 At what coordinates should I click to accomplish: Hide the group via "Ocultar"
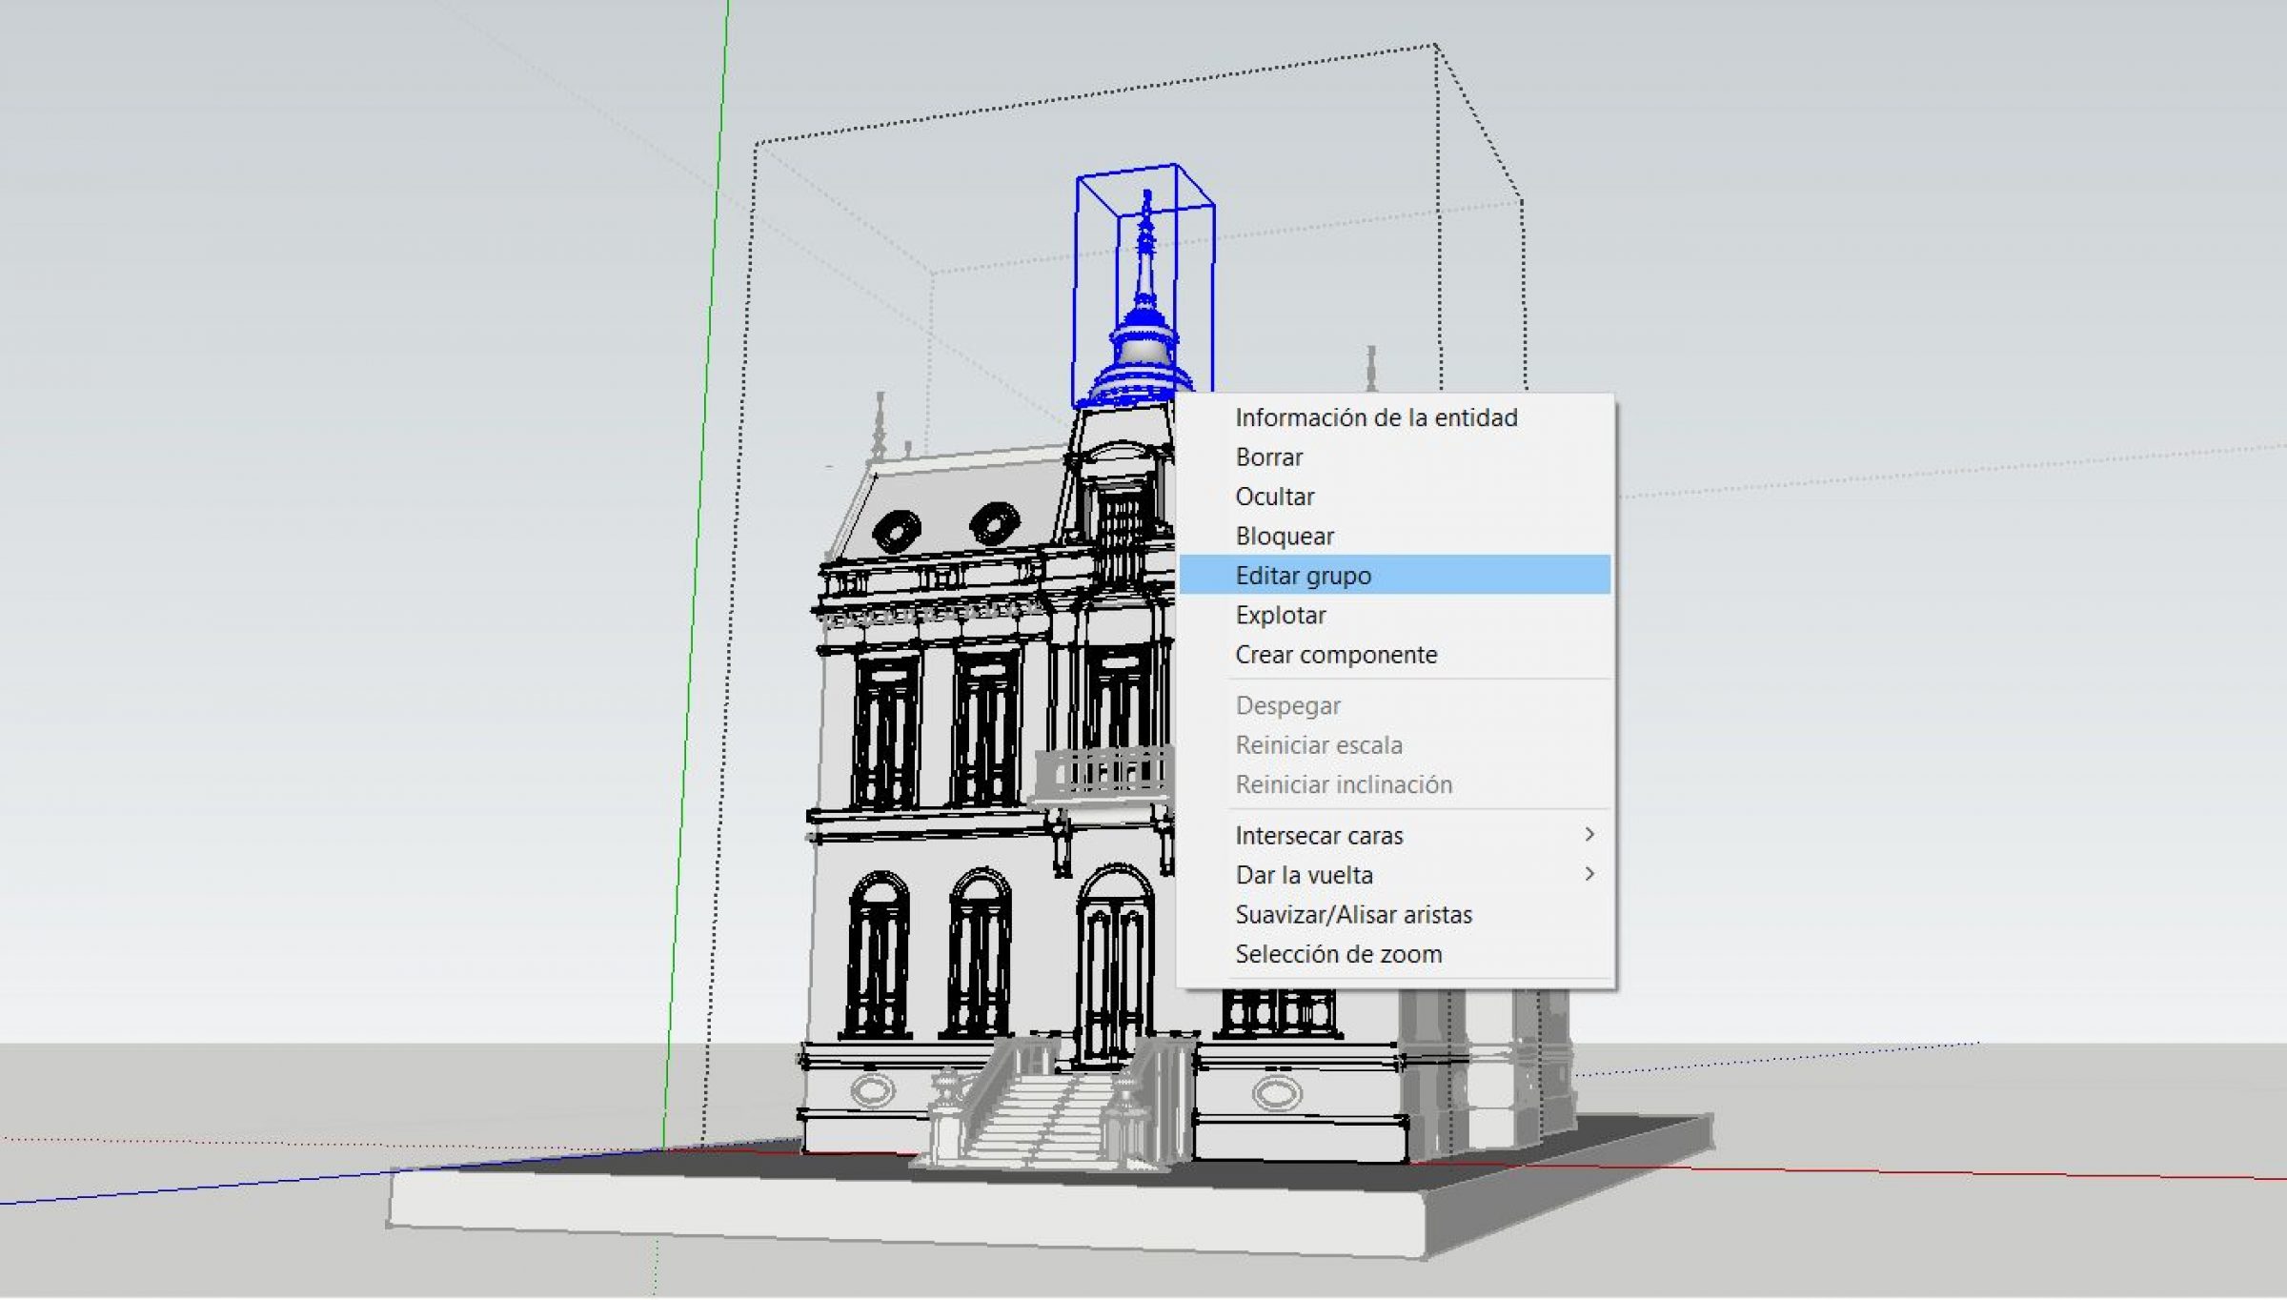point(1275,497)
